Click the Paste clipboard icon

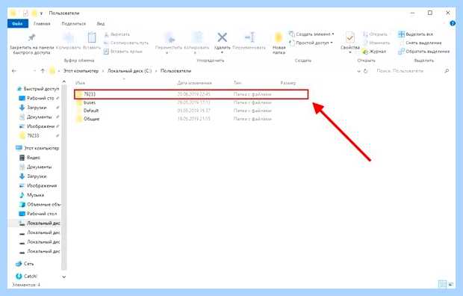click(92, 38)
